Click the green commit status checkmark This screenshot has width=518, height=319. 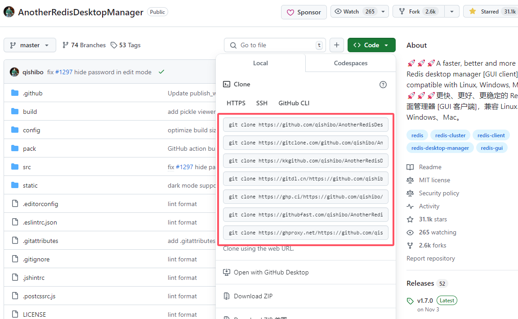pyautogui.click(x=161, y=72)
